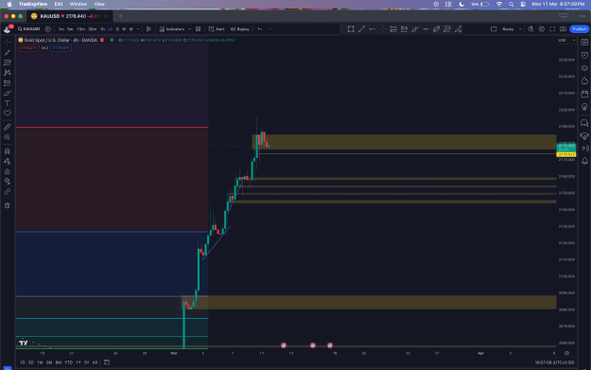
Task: Select the crosshair cursor tool in left sidebar
Action: tap(8, 42)
